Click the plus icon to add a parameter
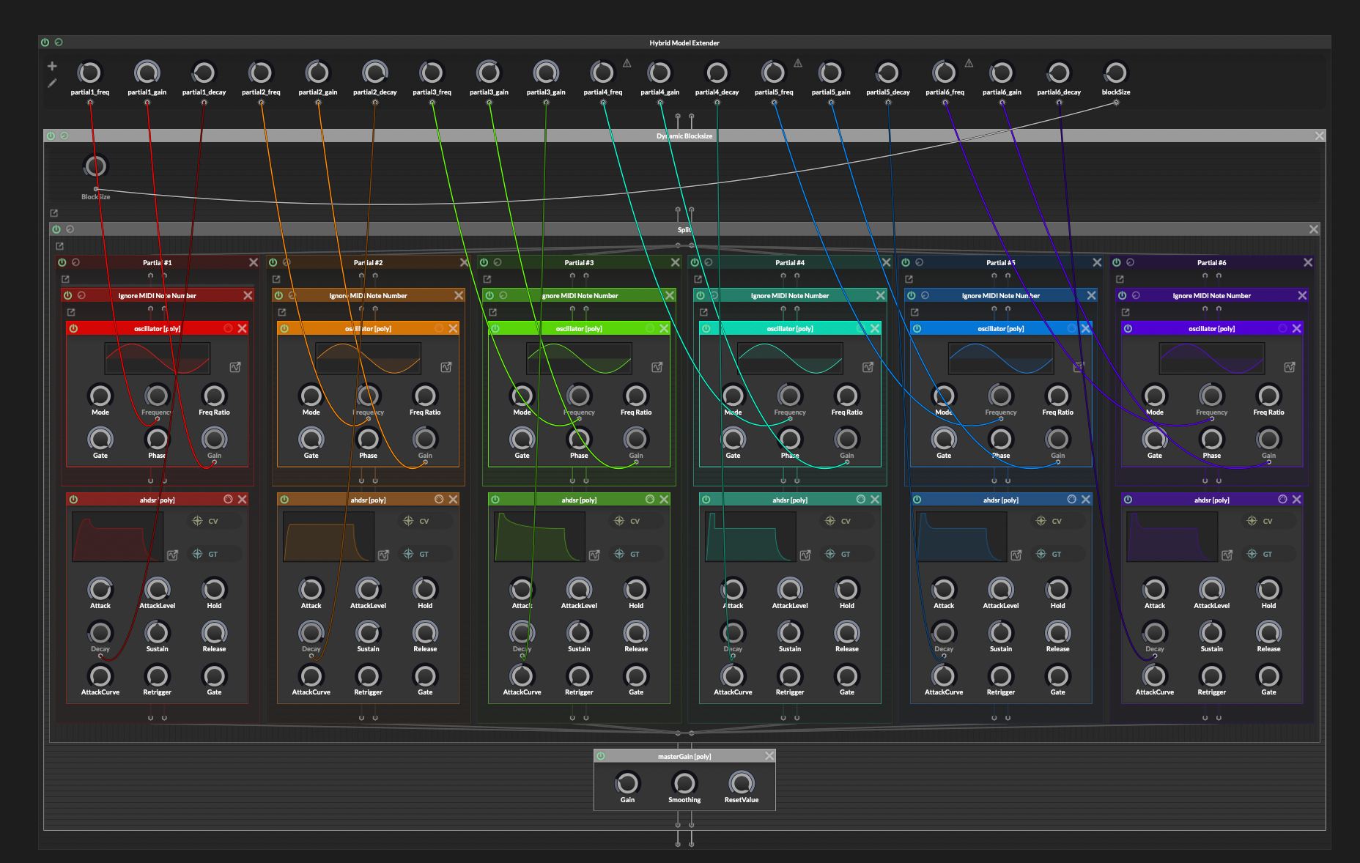1360x863 pixels. click(52, 66)
